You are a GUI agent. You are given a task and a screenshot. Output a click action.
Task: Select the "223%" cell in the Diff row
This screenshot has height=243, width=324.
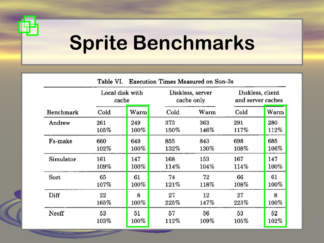pyautogui.click(x=241, y=203)
